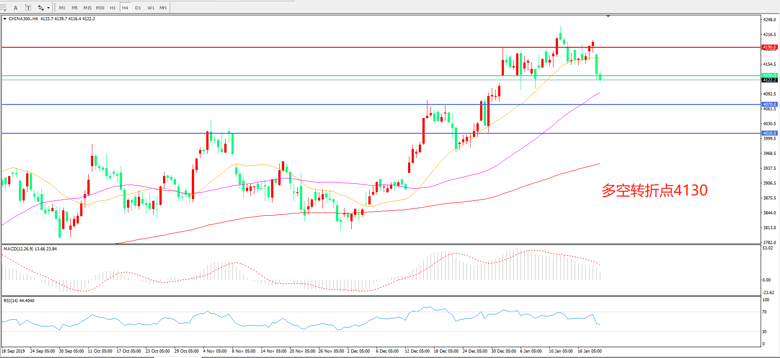
Task: Click the Arrows objects icon
Action: click(41, 8)
